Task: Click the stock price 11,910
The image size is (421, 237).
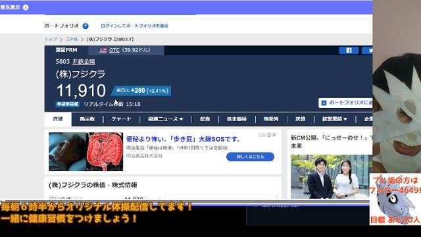Action: (81, 91)
